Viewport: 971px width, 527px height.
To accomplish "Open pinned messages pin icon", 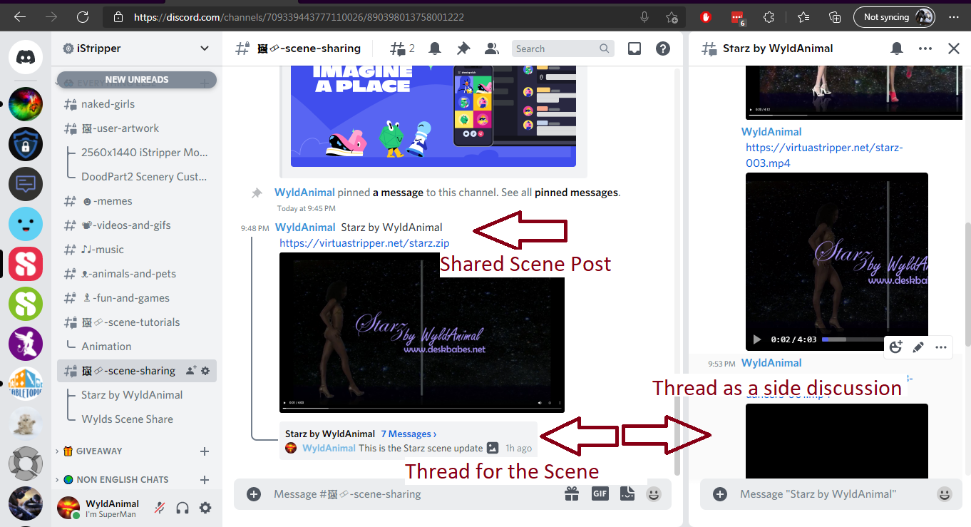I will 463,48.
